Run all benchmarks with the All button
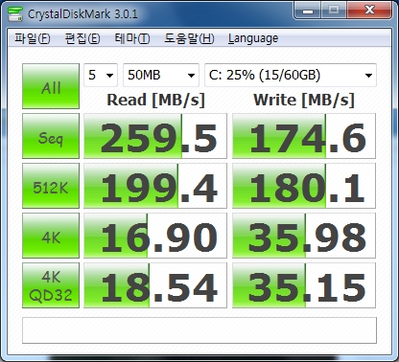 (51, 86)
